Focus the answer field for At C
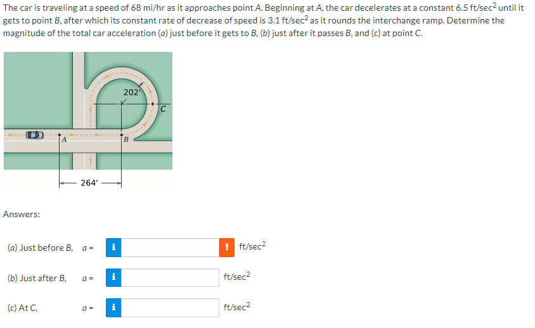 click(x=170, y=308)
